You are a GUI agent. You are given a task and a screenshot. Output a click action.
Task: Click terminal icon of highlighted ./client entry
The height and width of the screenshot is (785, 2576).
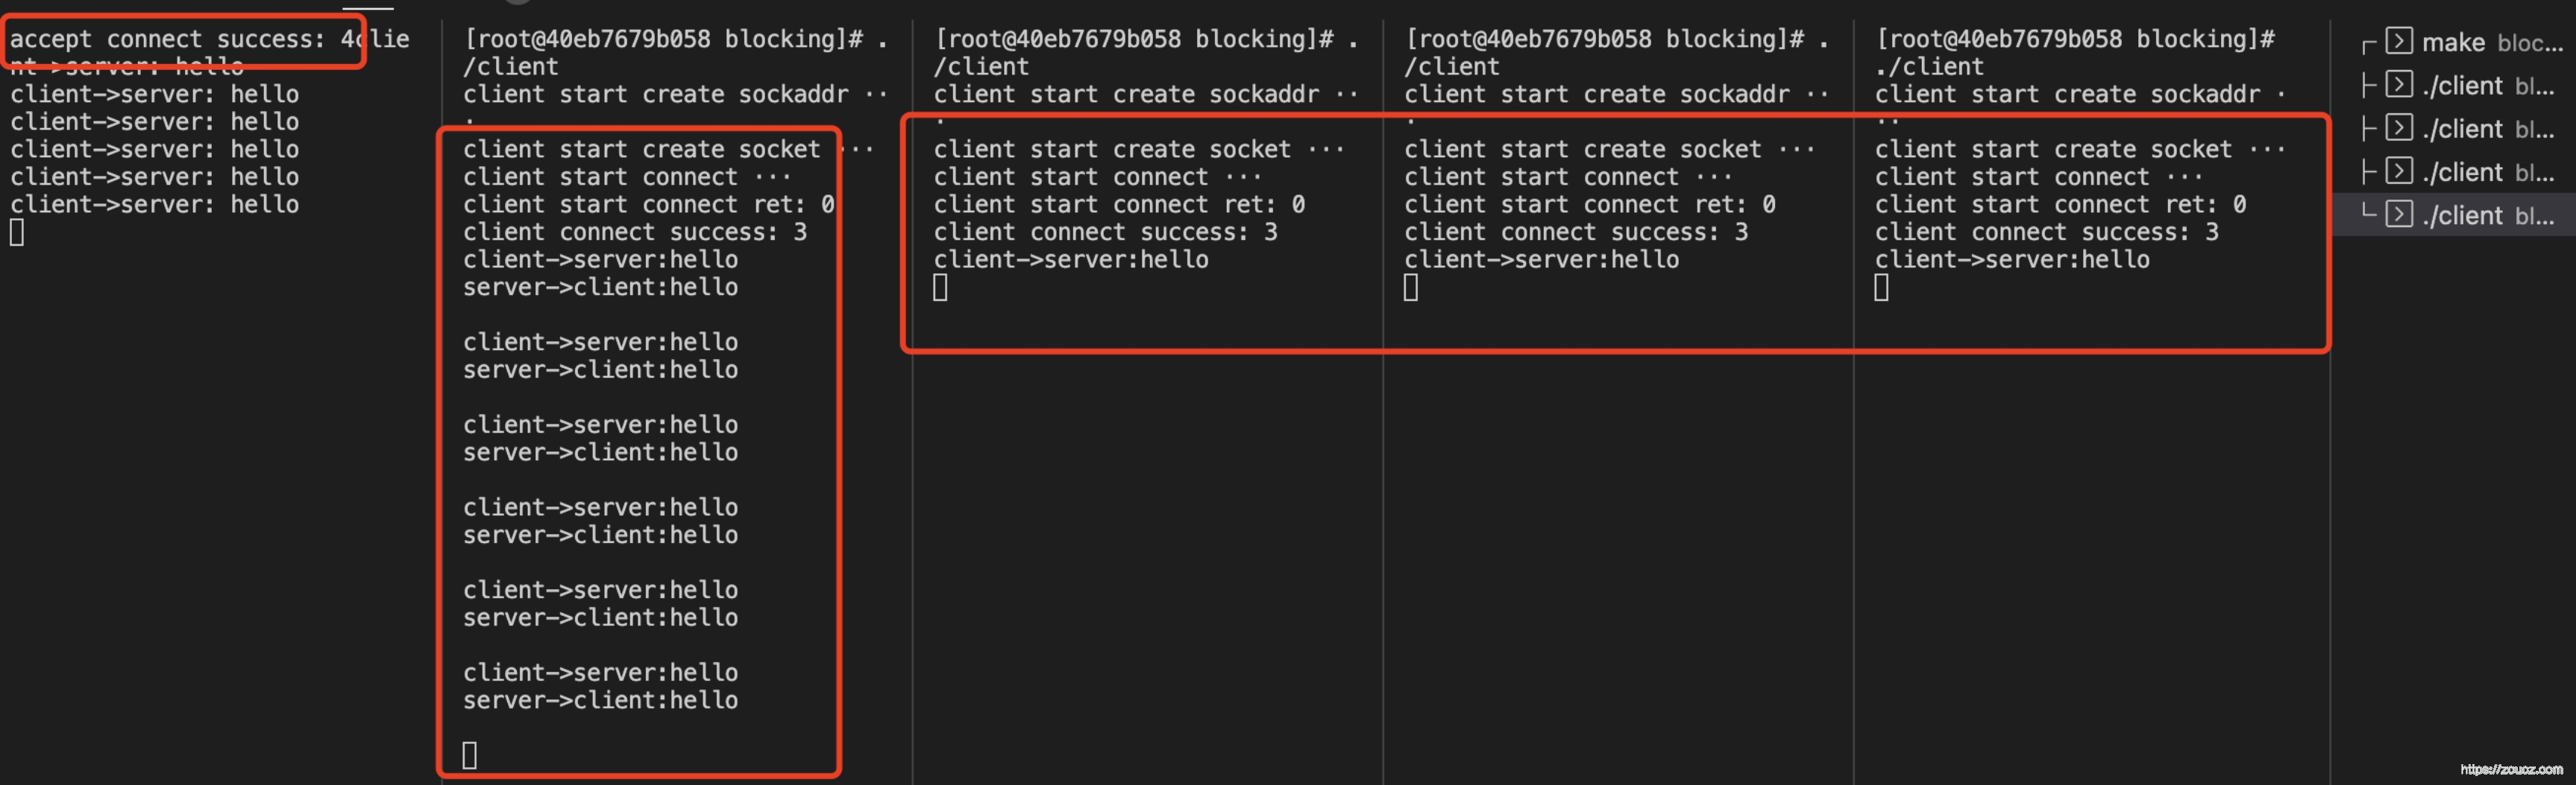(x=2398, y=214)
